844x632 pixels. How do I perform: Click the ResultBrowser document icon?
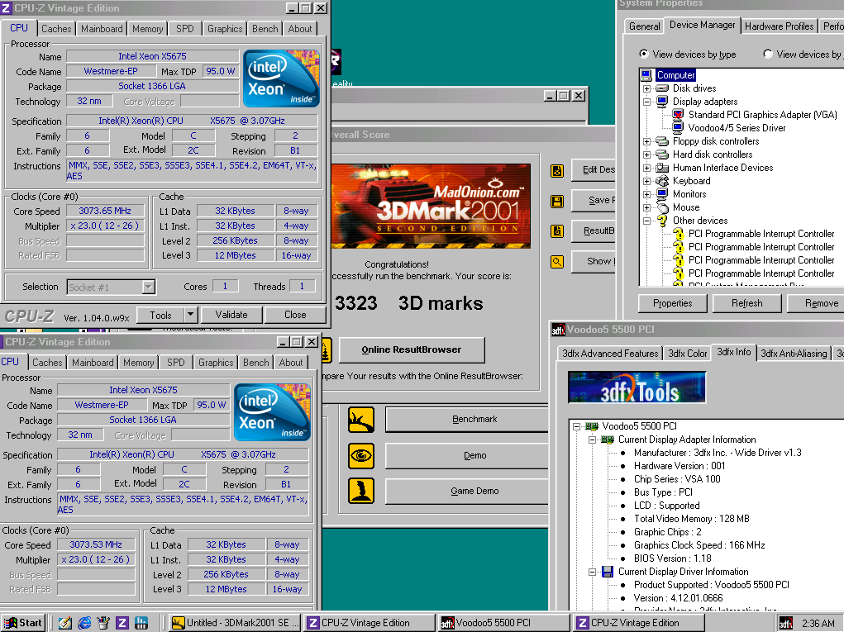[557, 231]
